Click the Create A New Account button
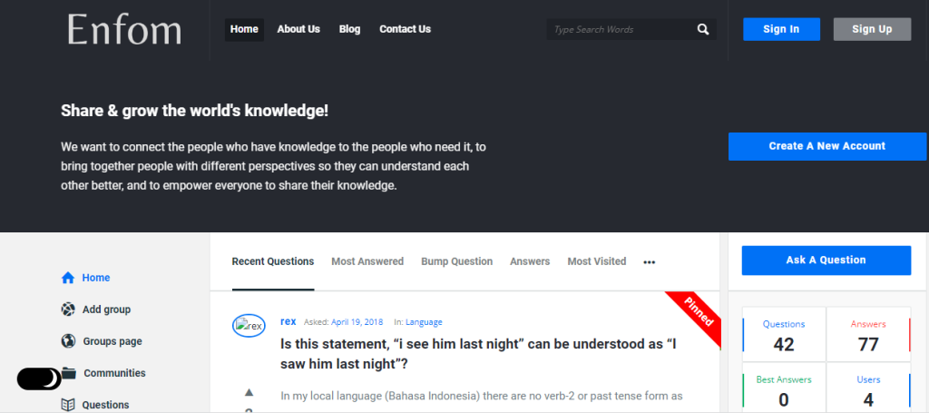This screenshot has width=929, height=413. coord(827,146)
